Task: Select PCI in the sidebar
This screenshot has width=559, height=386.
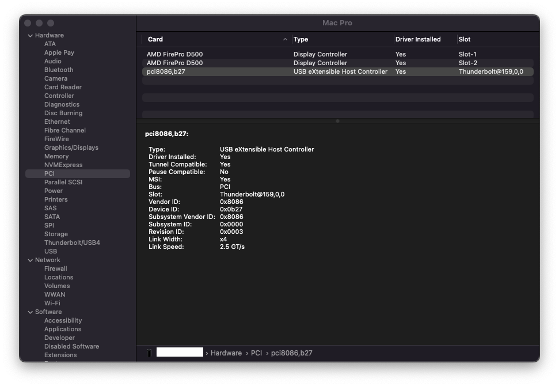Action: click(78, 173)
